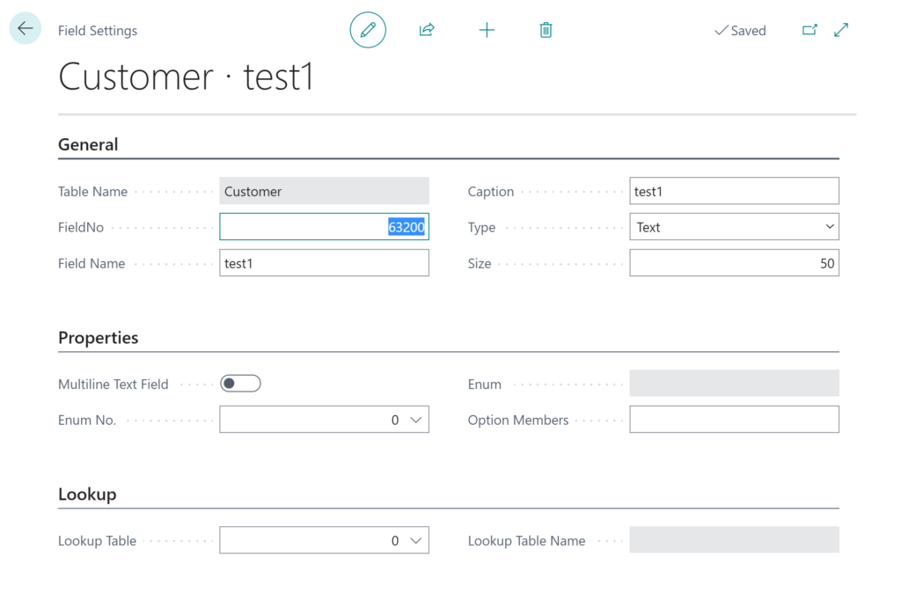This screenshot has height=593, width=901.
Task: Toggle the Multiline Text Field switch
Action: 240,384
